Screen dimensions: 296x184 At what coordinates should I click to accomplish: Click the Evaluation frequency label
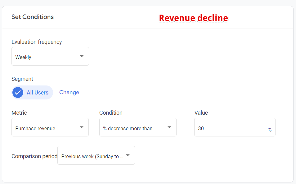tap(37, 42)
